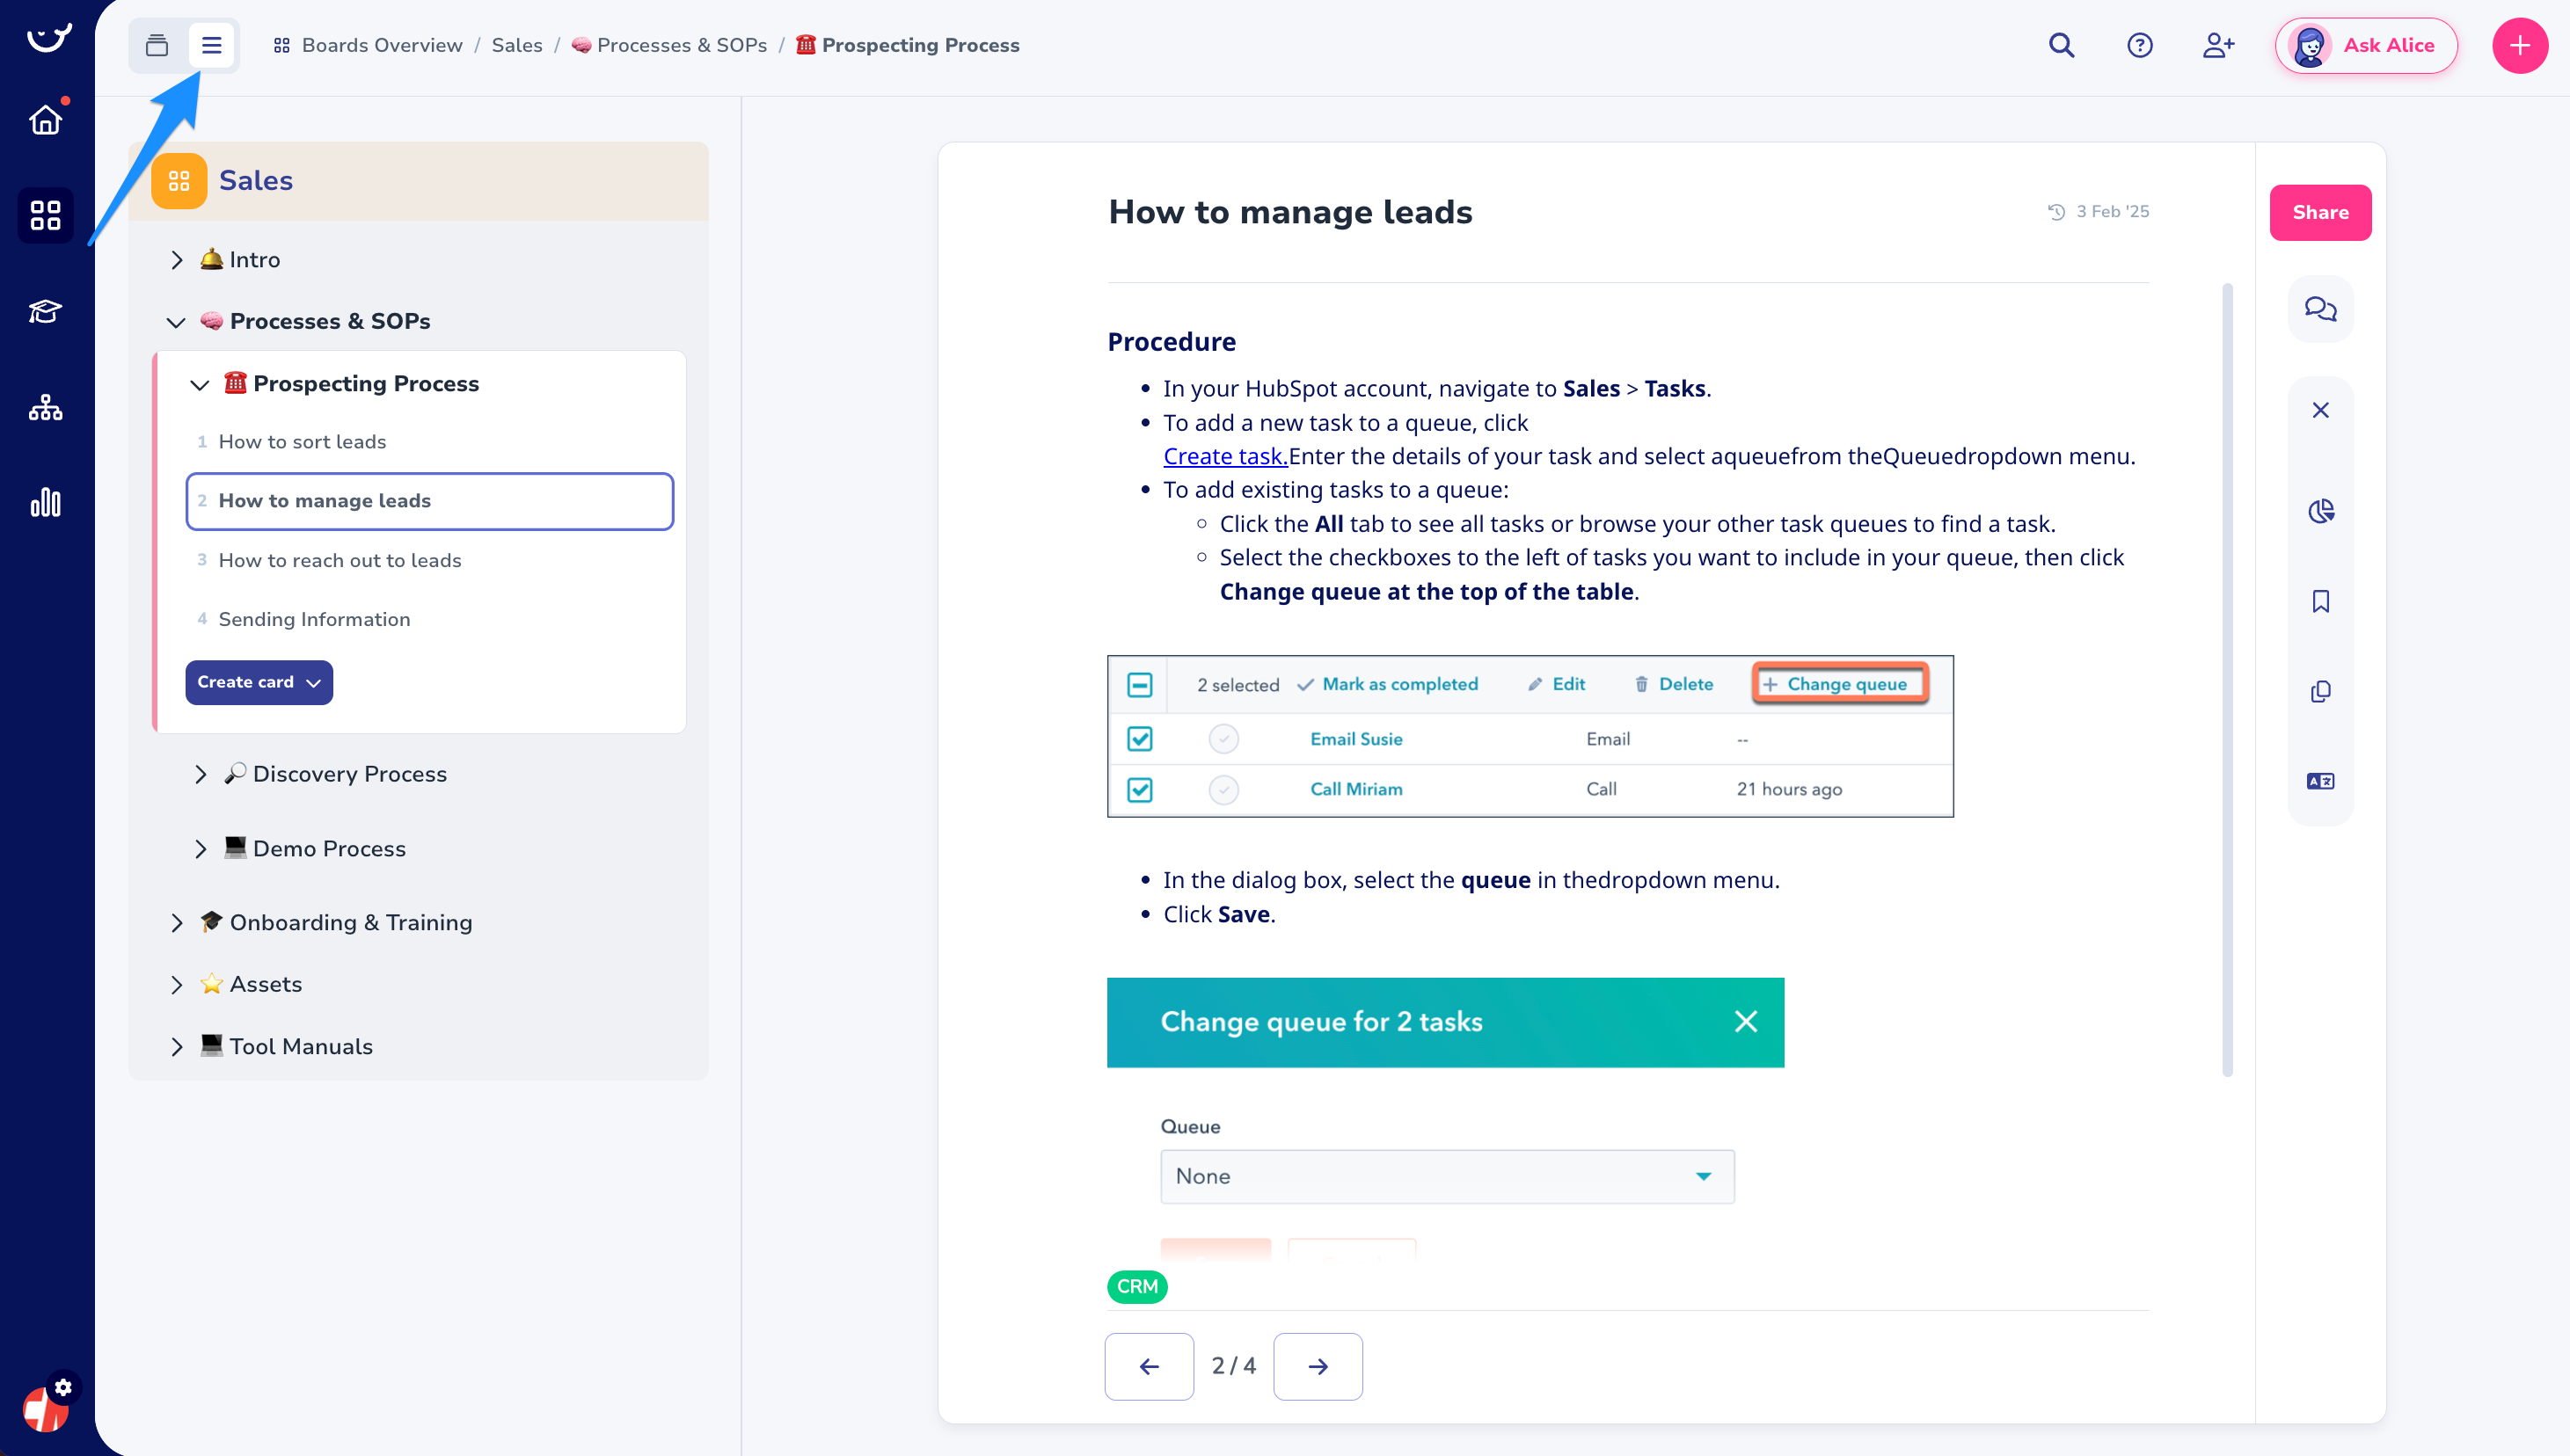Toggle the Call Miriam task checkbox
Screen dimensions: 2570x1456
(x=1140, y=789)
